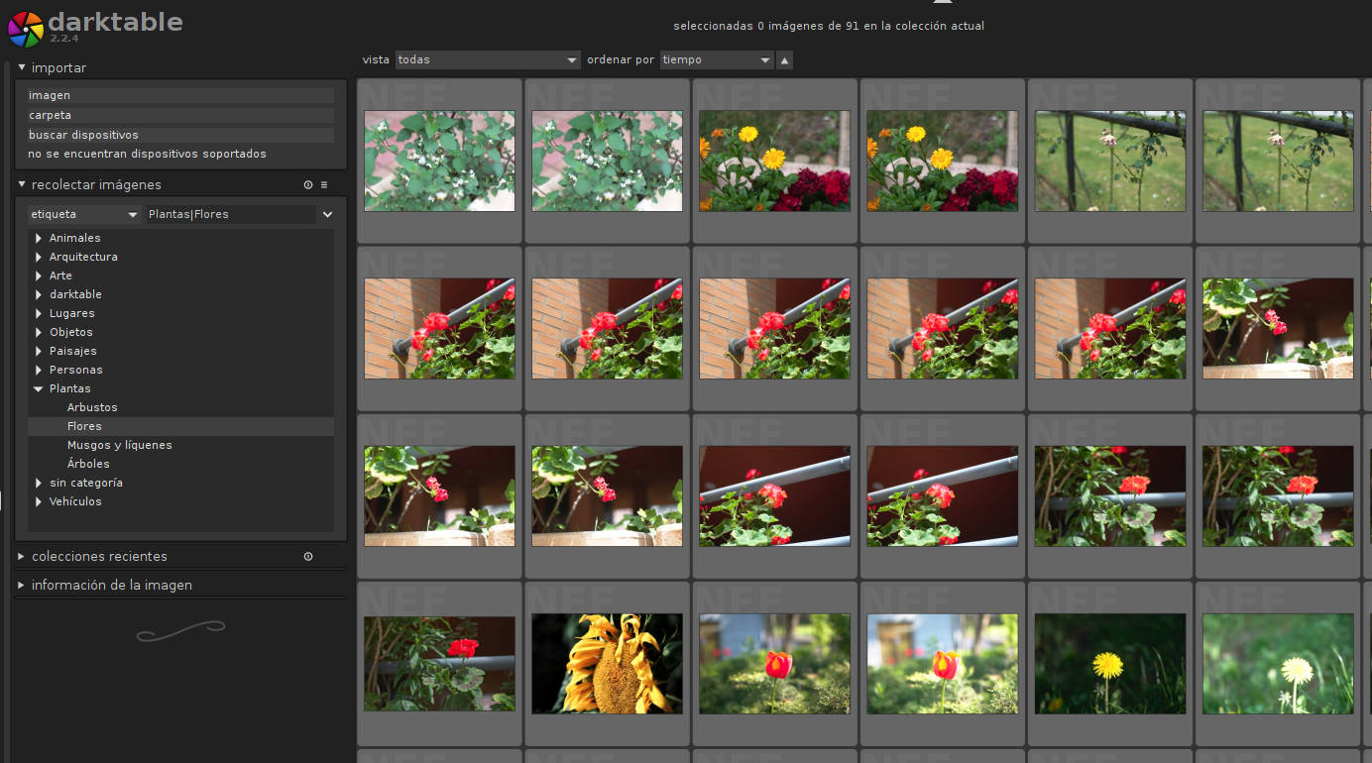Expand the información de la imagen module
The width and height of the screenshot is (1372, 763).
point(22,585)
